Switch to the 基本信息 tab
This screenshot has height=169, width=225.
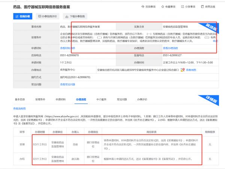(x=20, y=99)
